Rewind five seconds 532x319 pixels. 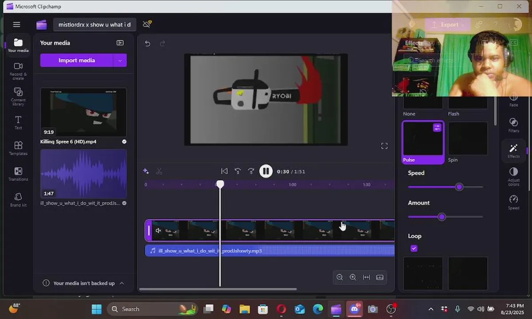(x=238, y=171)
